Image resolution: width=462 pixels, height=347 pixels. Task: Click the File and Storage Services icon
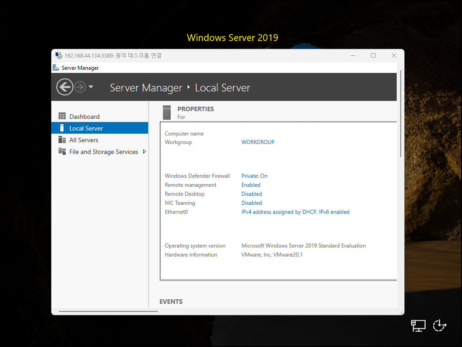click(62, 151)
